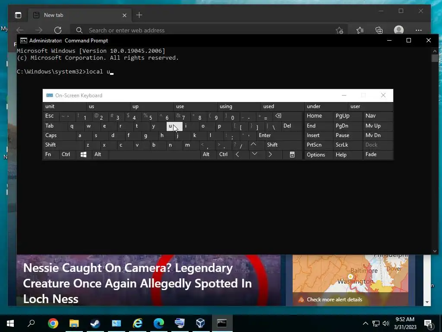This screenshot has height=332, width=442.
Task: Click the down arrow key on keyboard
Action: coord(255,154)
